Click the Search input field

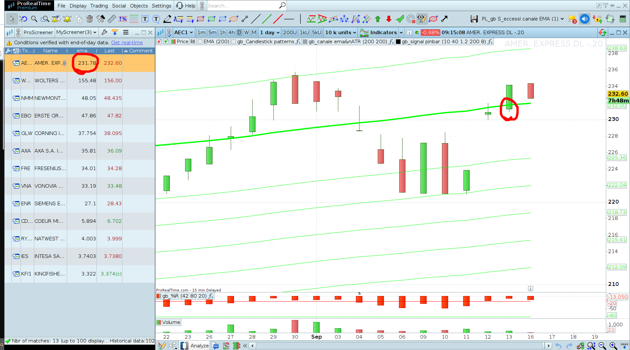pos(243,6)
